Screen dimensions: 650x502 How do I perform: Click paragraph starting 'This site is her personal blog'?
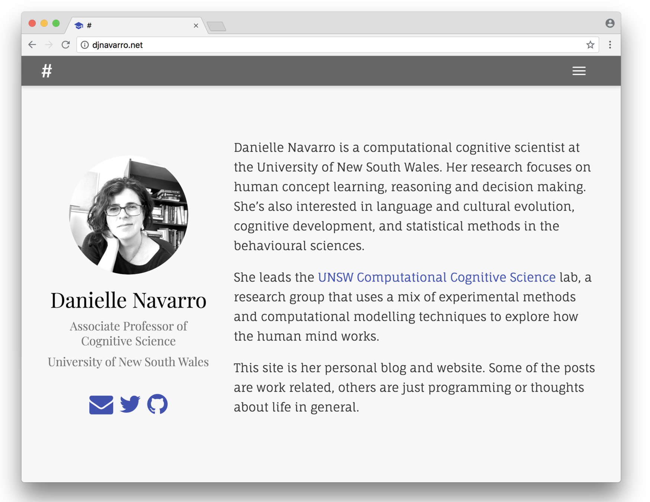[x=414, y=387]
